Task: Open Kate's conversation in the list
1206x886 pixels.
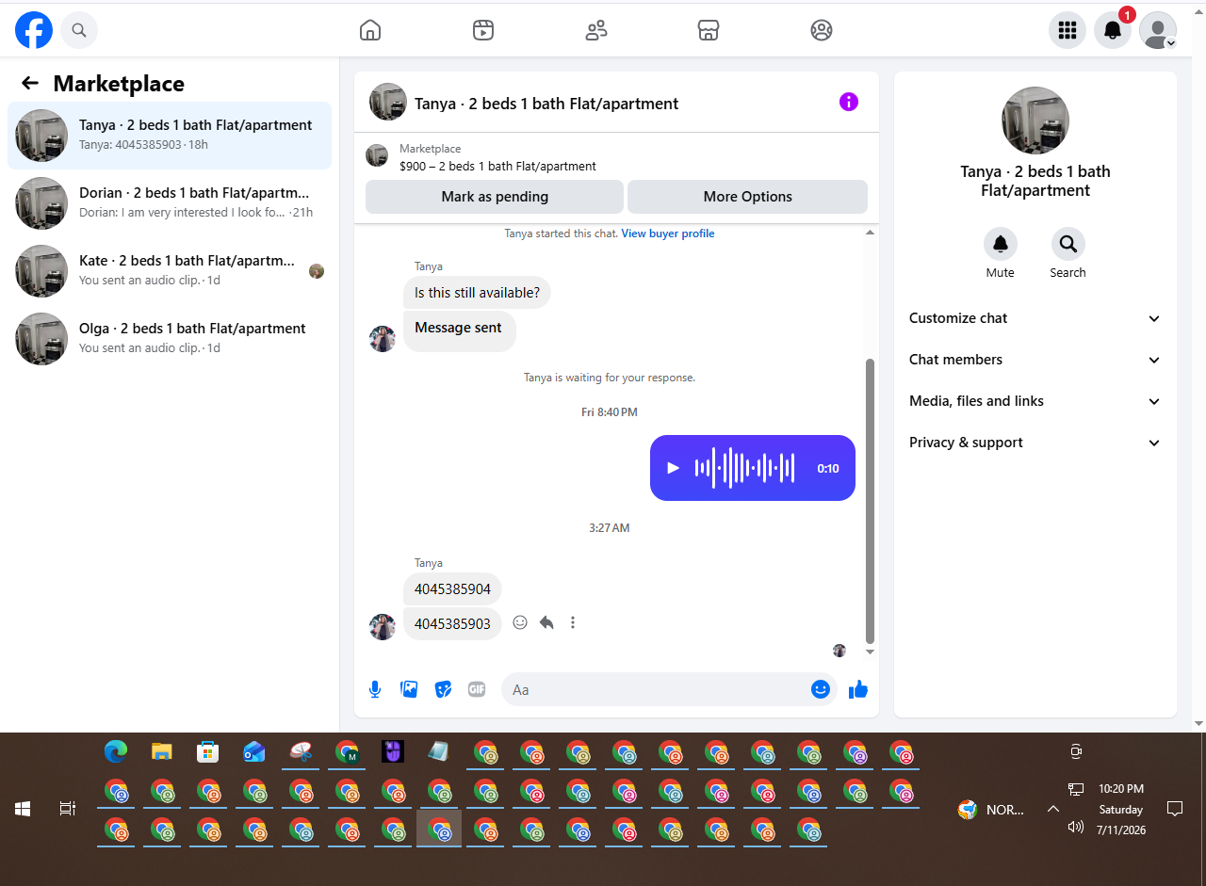Action: click(x=170, y=271)
